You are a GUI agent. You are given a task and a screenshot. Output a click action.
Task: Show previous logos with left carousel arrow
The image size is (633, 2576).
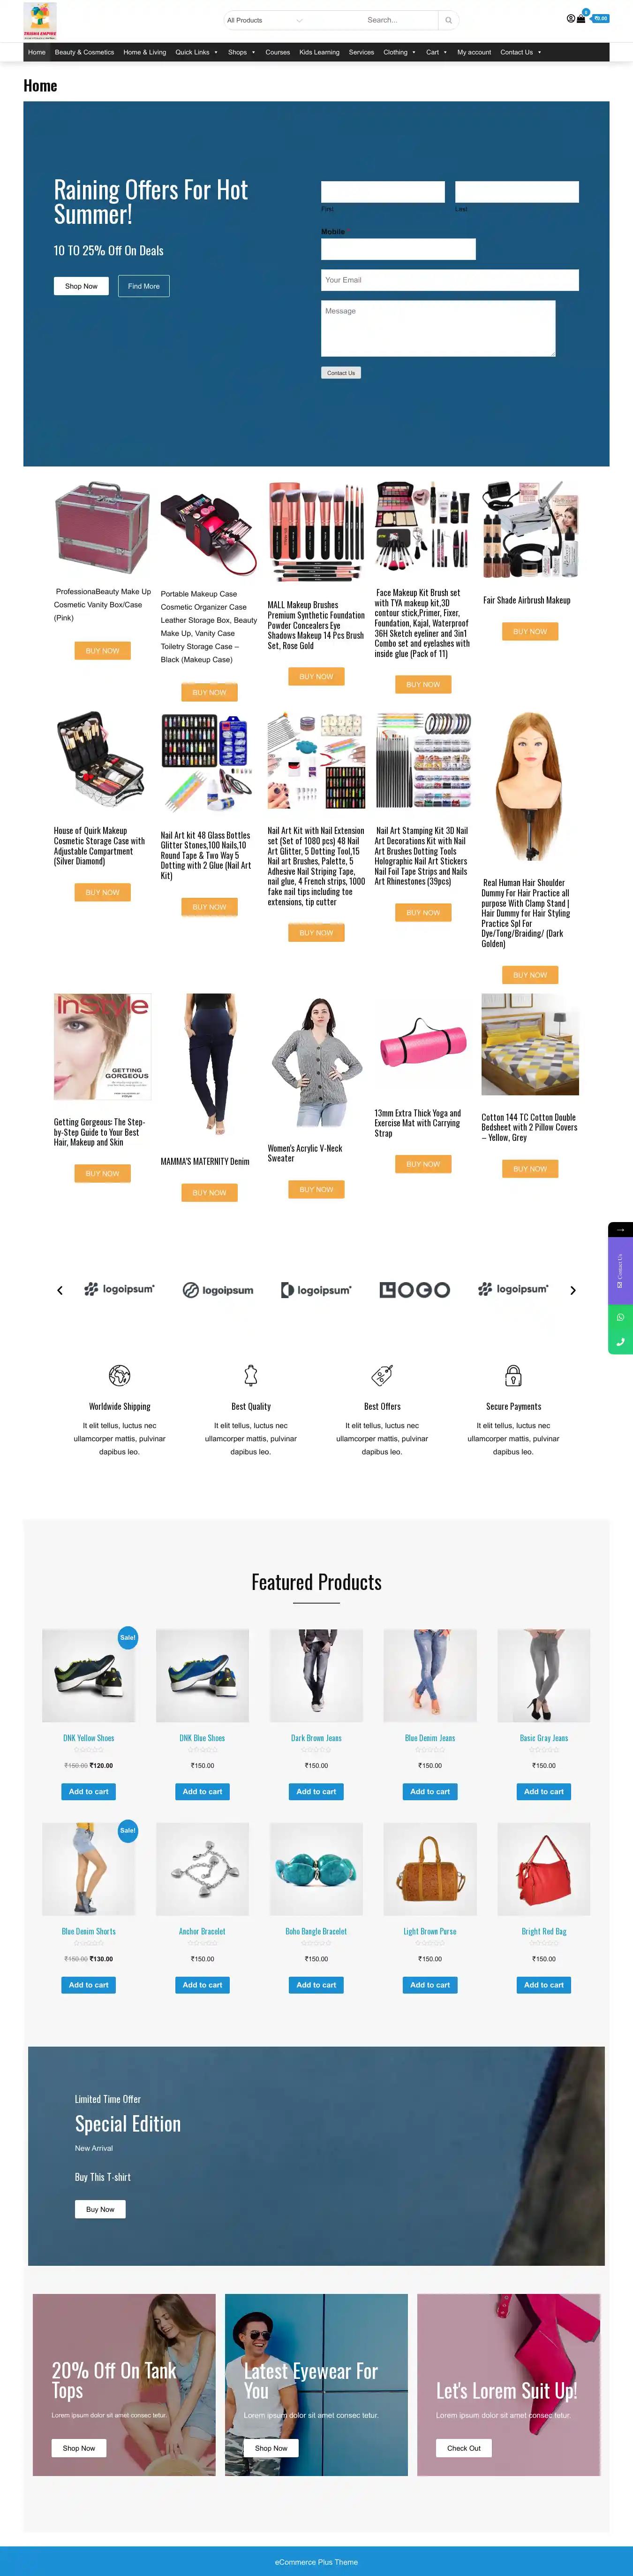pos(60,1290)
